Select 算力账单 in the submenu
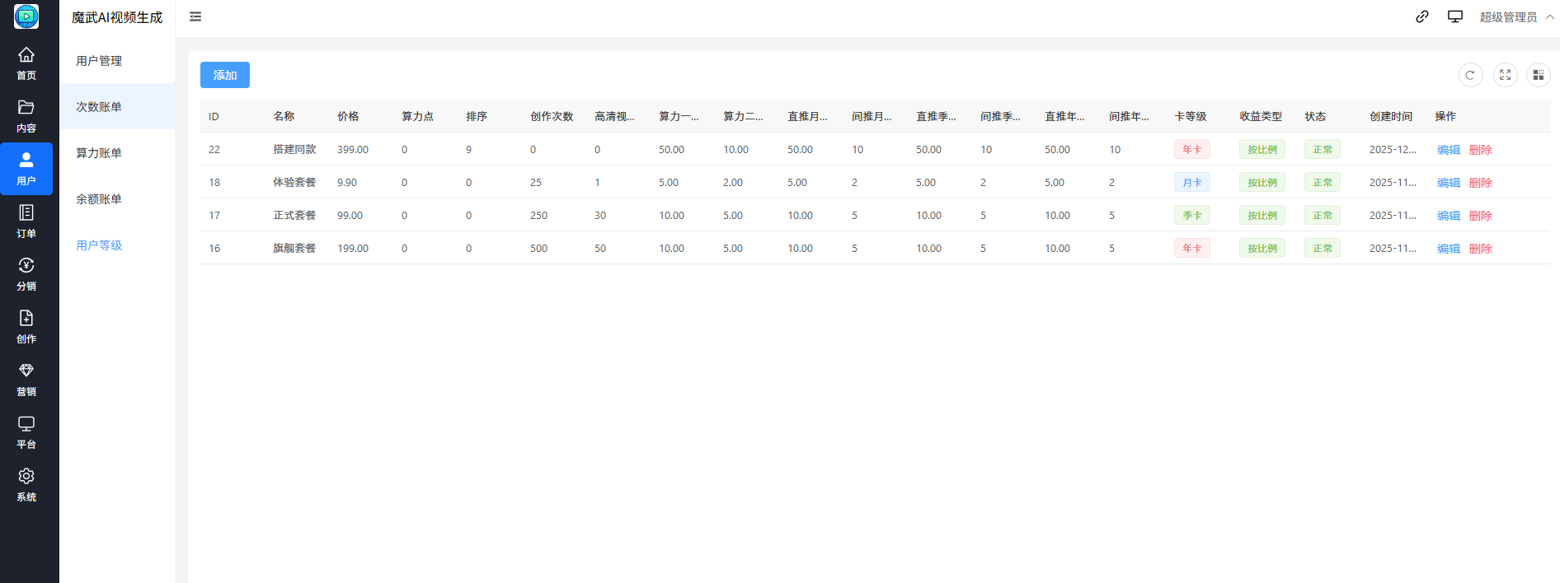1560x583 pixels. pyautogui.click(x=99, y=153)
